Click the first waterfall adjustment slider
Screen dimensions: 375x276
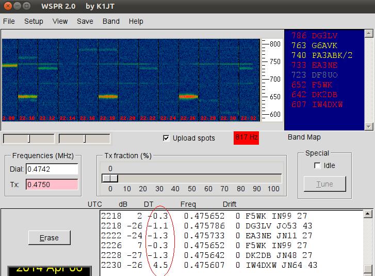click(x=29, y=139)
